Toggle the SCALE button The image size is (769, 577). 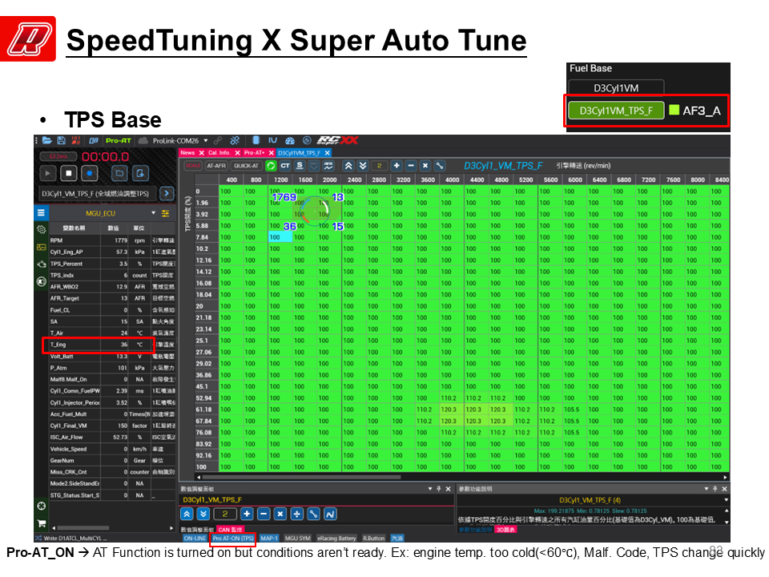pyautogui.click(x=193, y=166)
